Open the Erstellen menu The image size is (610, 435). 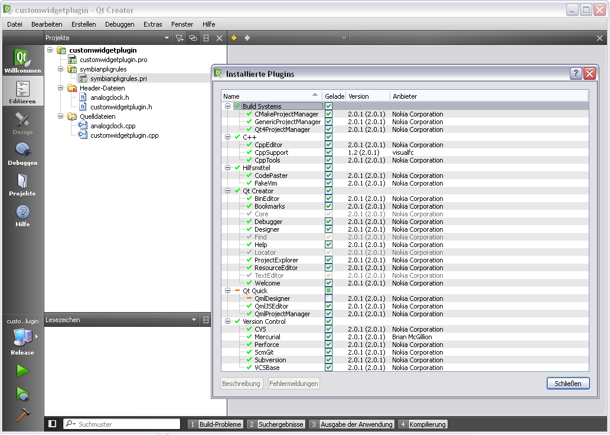pyautogui.click(x=84, y=24)
